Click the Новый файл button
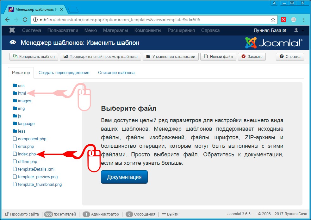Viewport: 311px width, 220px height. (218, 57)
